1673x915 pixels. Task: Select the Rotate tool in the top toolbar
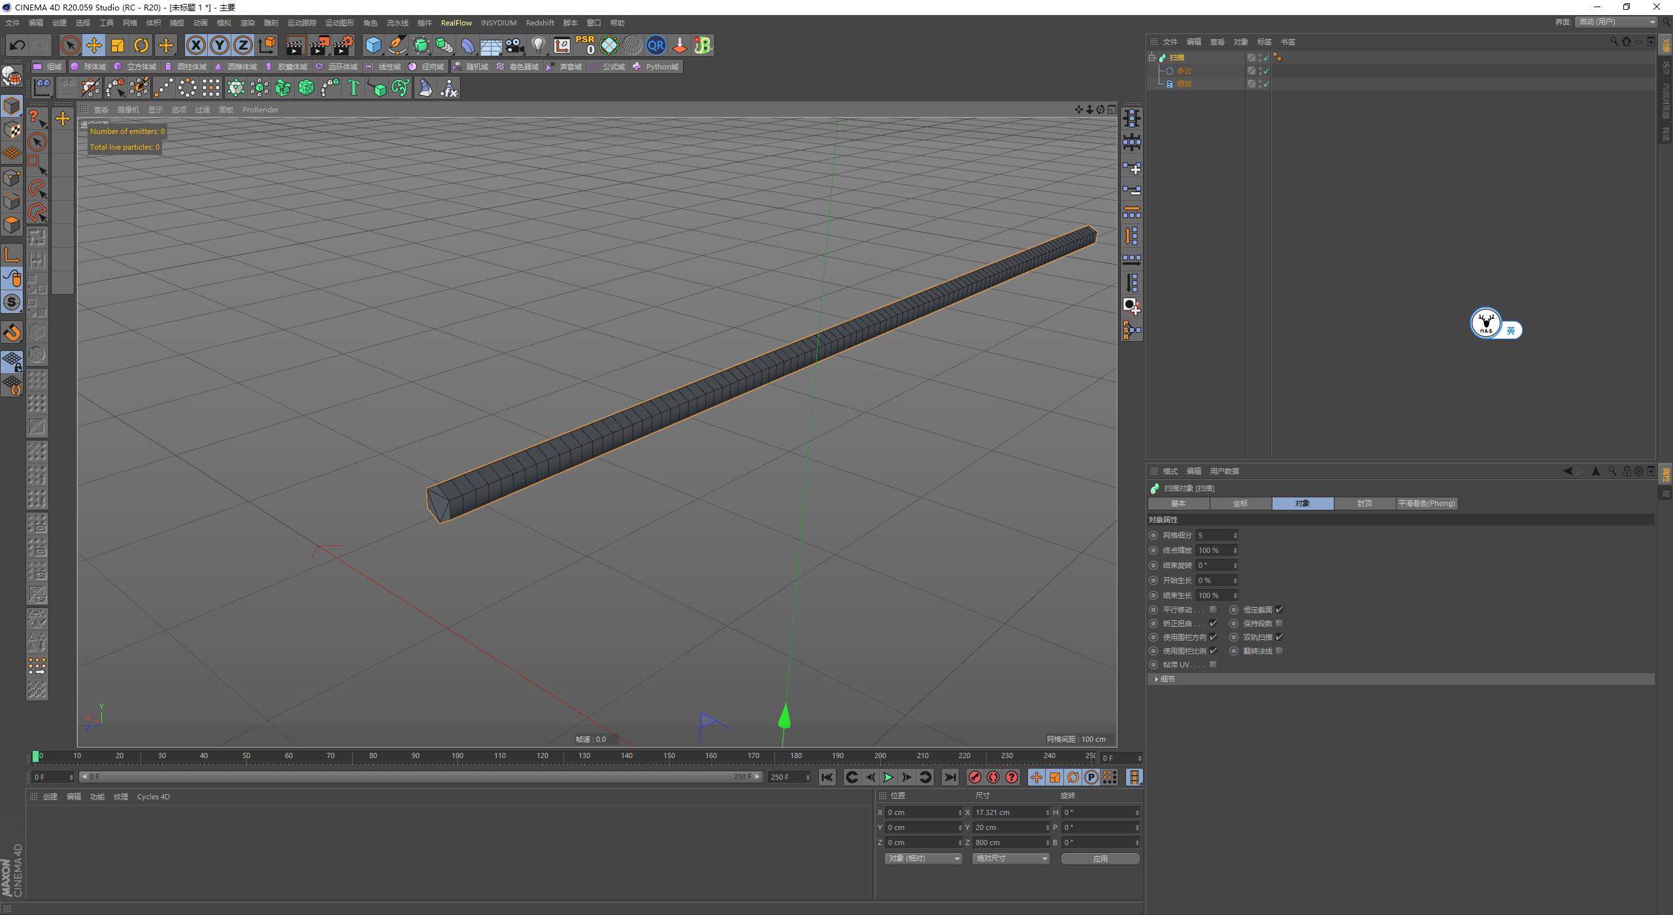point(141,45)
